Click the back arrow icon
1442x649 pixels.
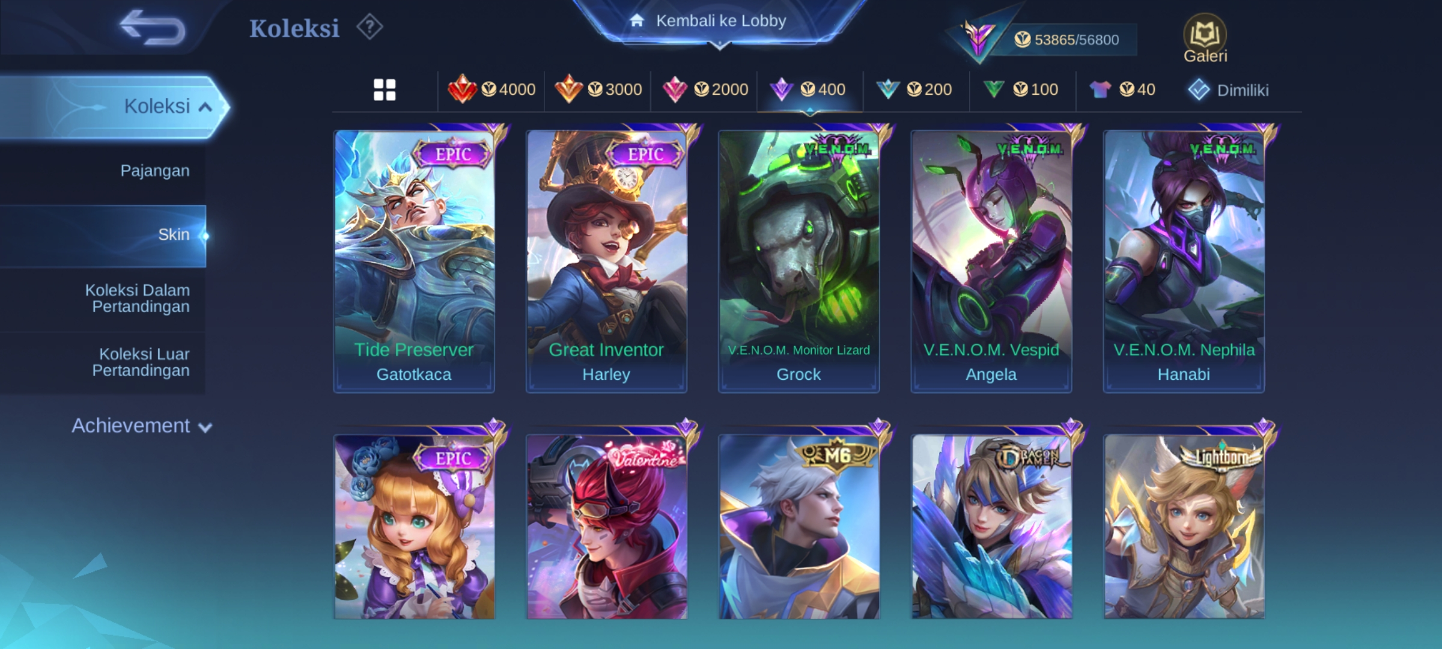pyautogui.click(x=153, y=28)
